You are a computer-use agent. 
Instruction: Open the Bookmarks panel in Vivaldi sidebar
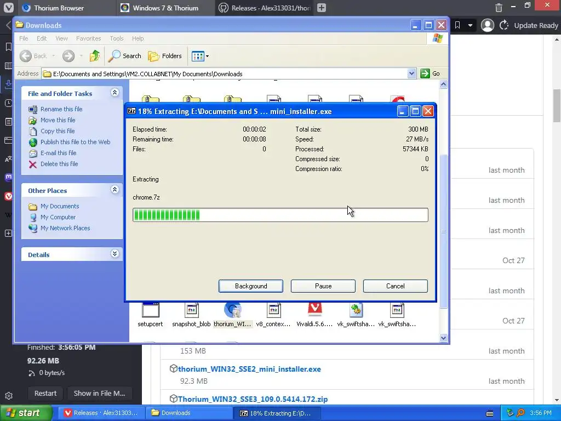[x=9, y=47]
